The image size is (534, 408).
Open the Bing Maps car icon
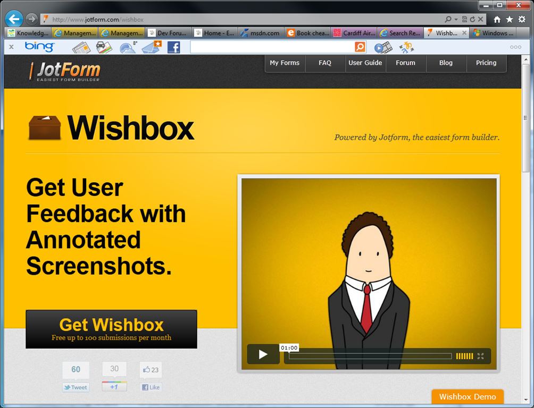pyautogui.click(x=104, y=47)
